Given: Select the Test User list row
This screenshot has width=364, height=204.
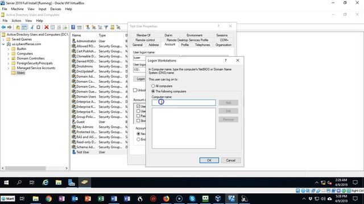Looking at the screenshot, I should [98, 152].
